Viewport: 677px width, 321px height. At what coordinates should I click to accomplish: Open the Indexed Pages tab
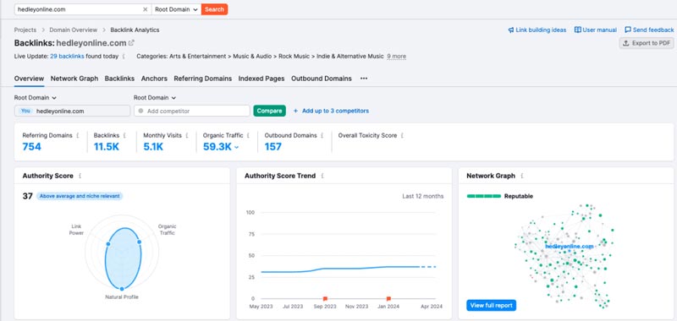point(261,79)
